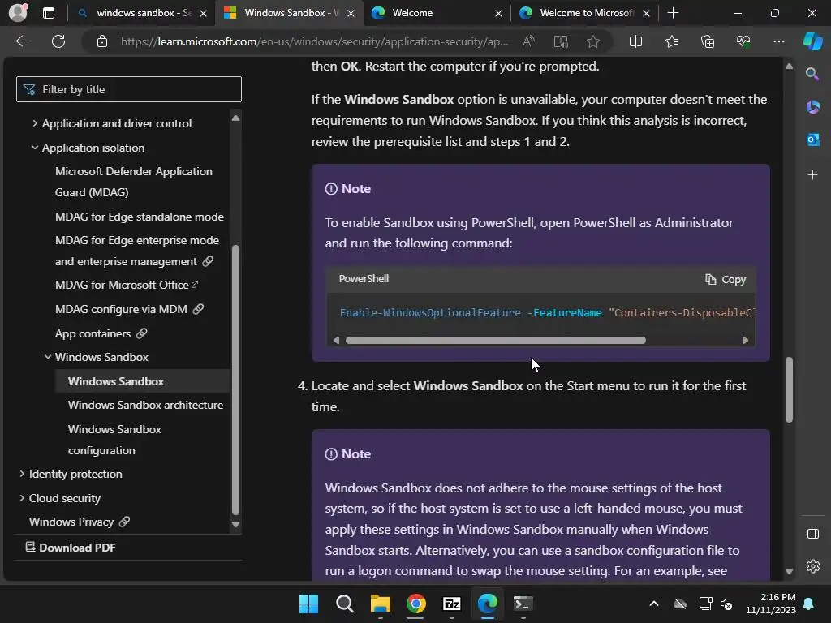The image size is (831, 623).
Task: Enter Immersive Reader from address bar
Action: (561, 41)
